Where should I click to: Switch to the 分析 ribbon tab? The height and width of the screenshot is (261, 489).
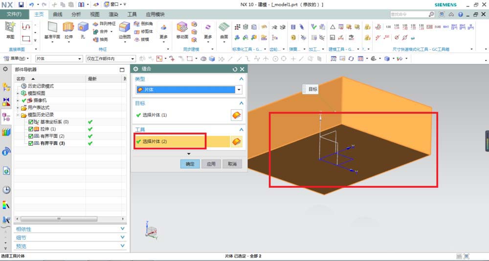[76, 14]
